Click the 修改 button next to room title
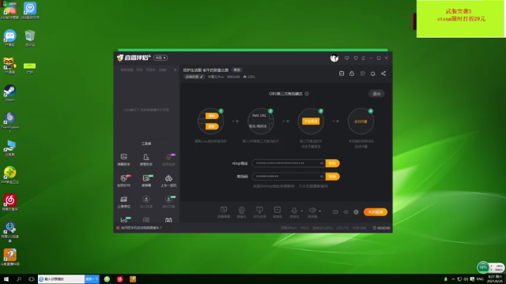This screenshot has height=284, width=506. [237, 70]
